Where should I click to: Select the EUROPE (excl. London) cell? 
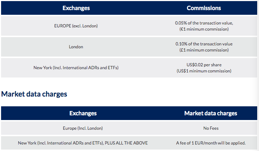click(76, 26)
